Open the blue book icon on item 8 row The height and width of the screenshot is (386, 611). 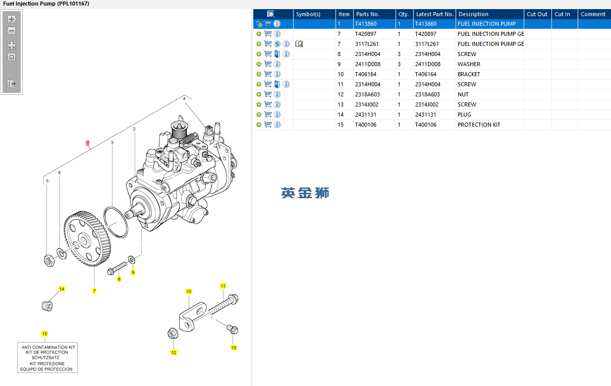[277, 54]
